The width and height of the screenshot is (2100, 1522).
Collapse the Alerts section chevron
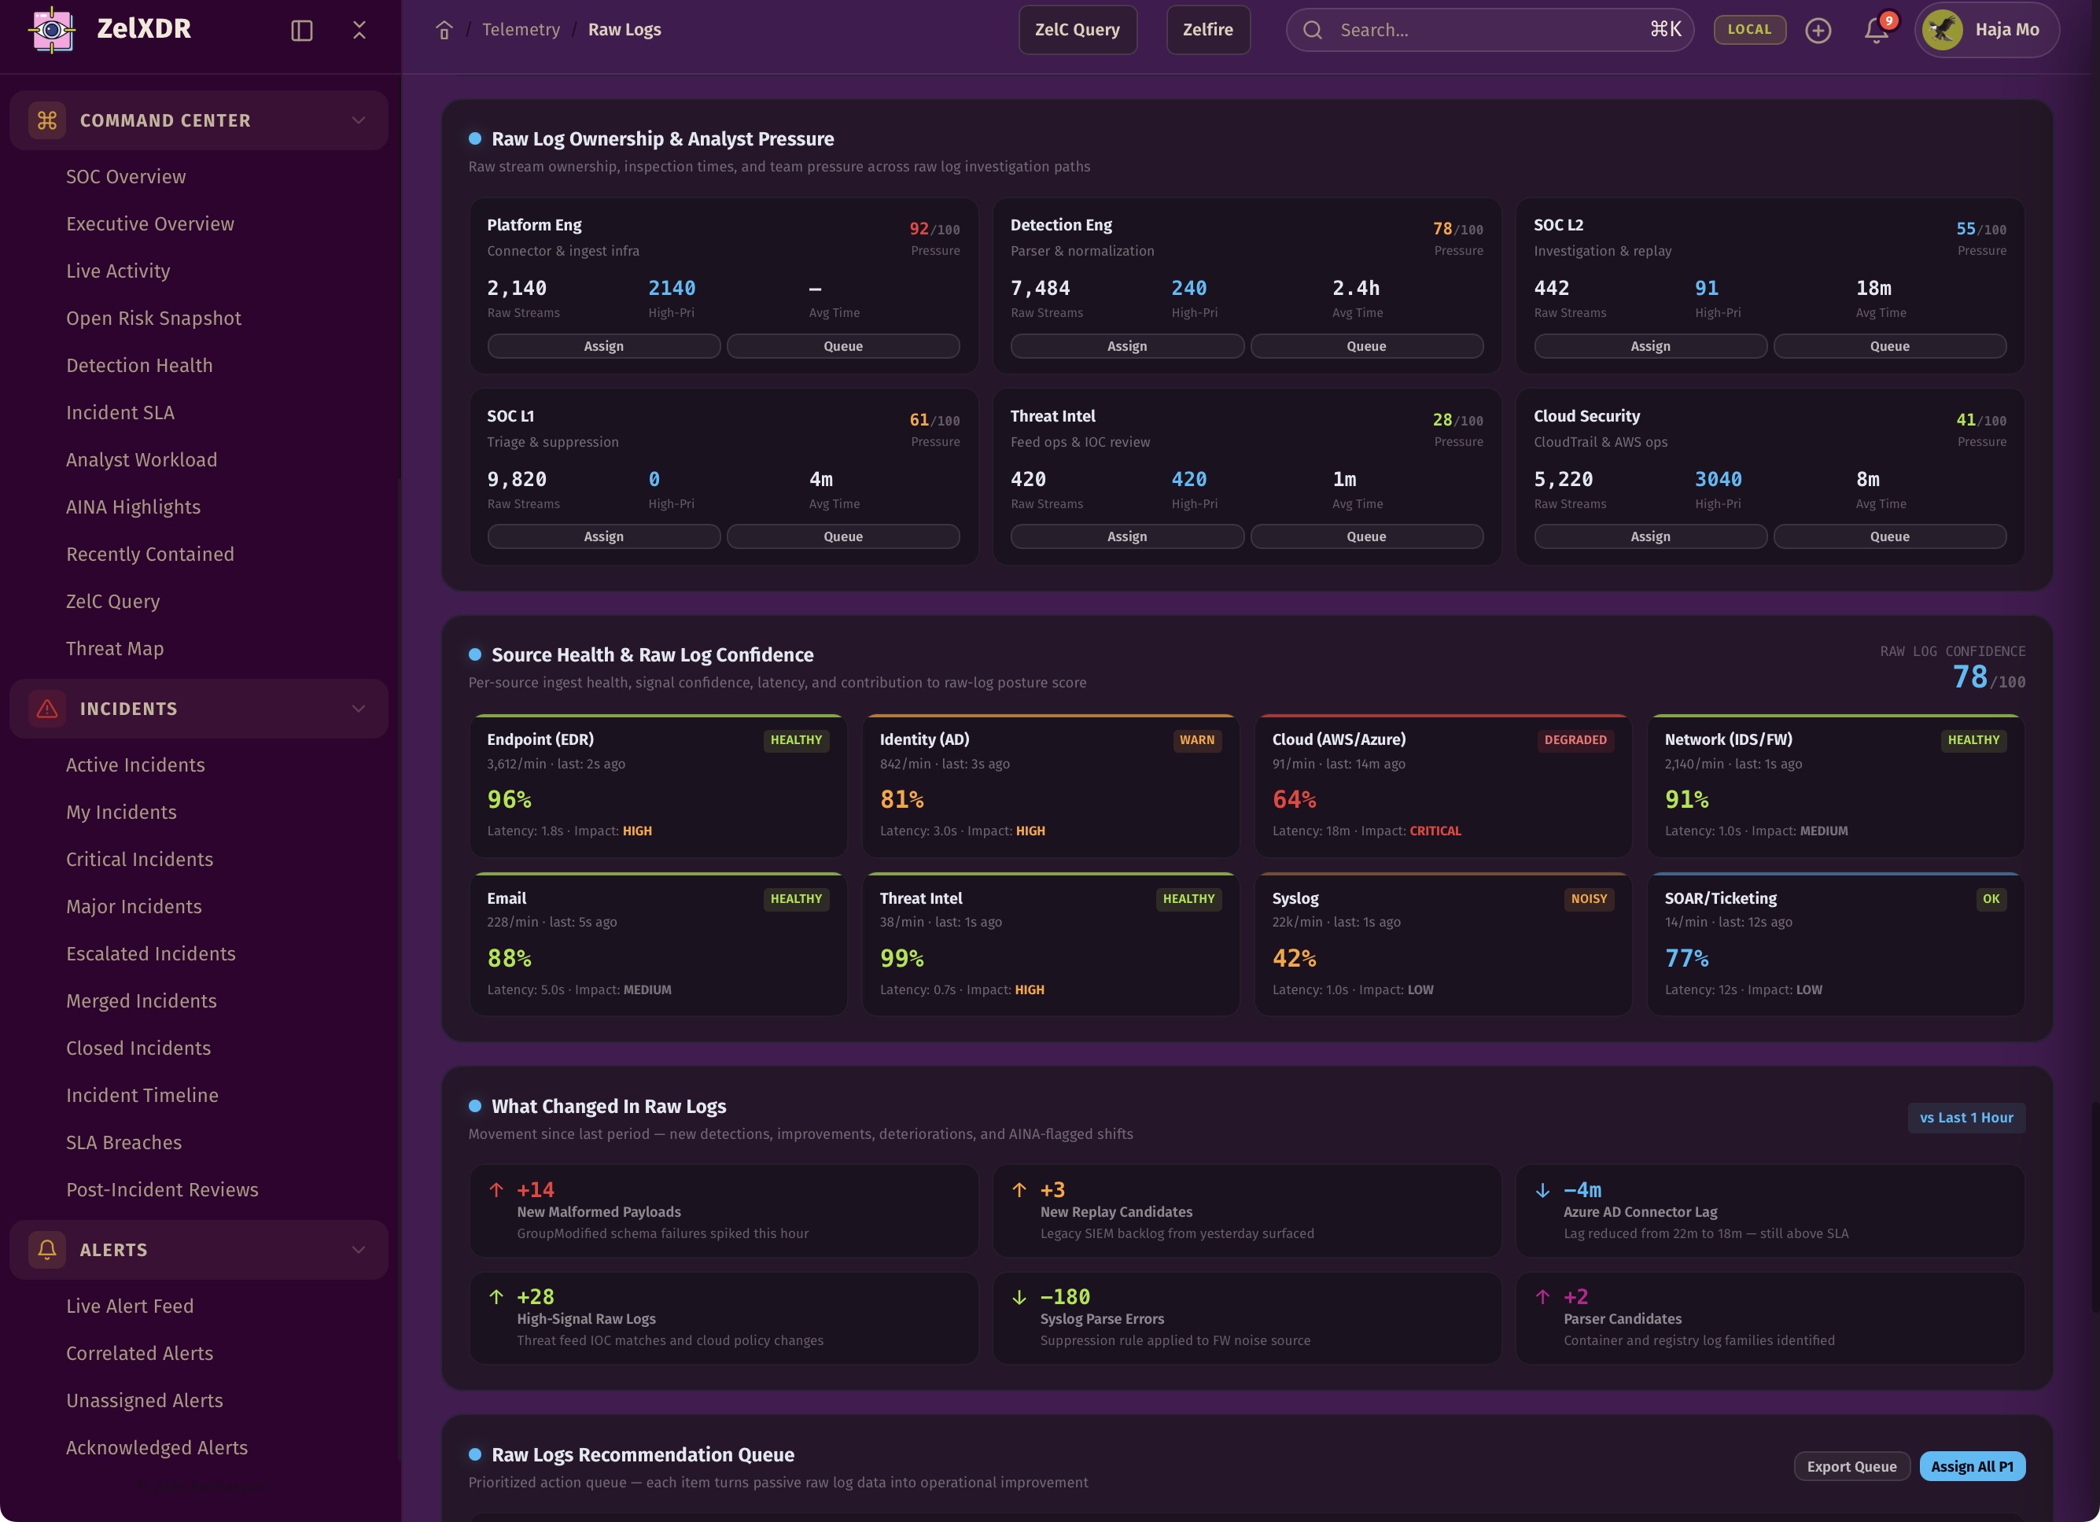click(359, 1250)
